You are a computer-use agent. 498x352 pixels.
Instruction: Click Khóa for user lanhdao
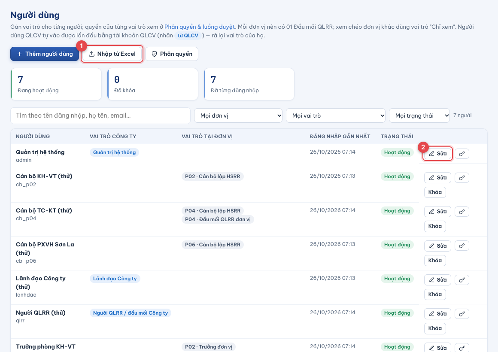[x=435, y=294]
